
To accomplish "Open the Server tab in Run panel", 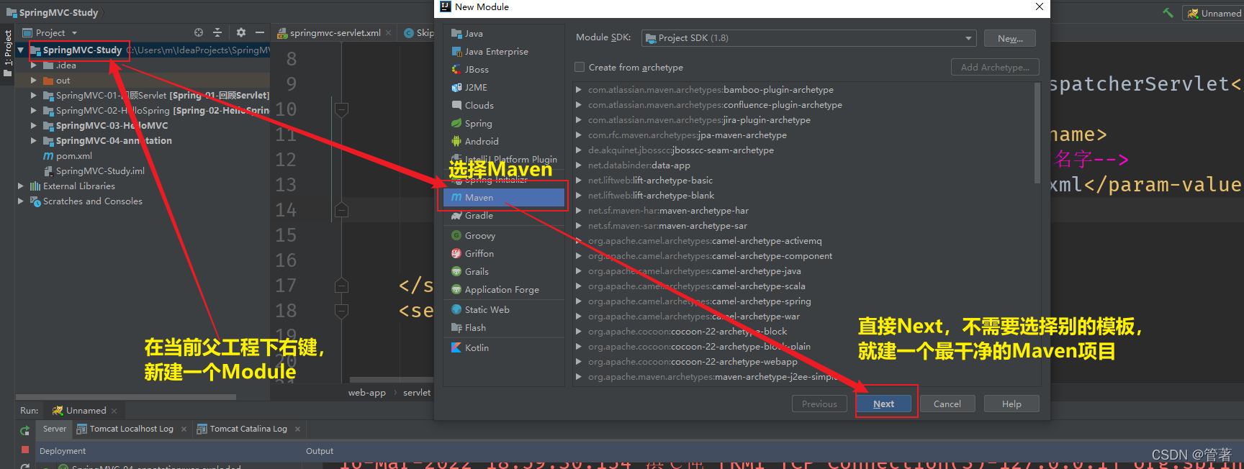I will [54, 429].
